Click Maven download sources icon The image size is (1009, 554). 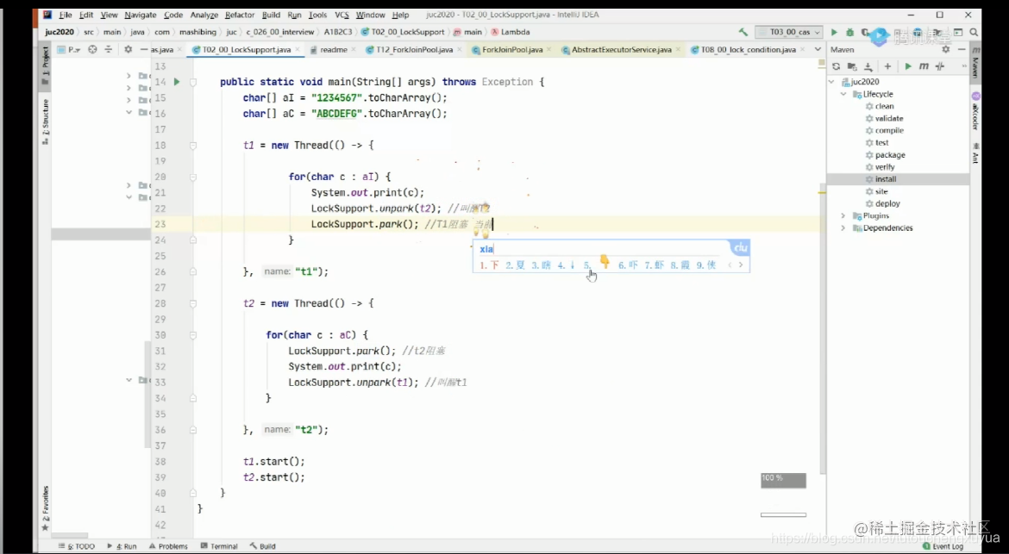point(868,66)
